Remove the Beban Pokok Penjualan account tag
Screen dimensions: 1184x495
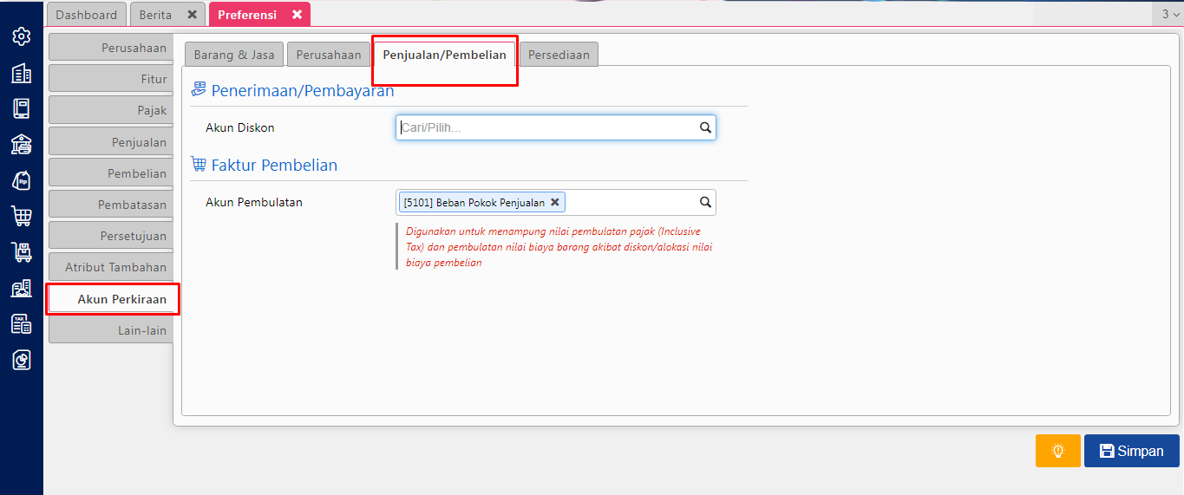coord(555,202)
